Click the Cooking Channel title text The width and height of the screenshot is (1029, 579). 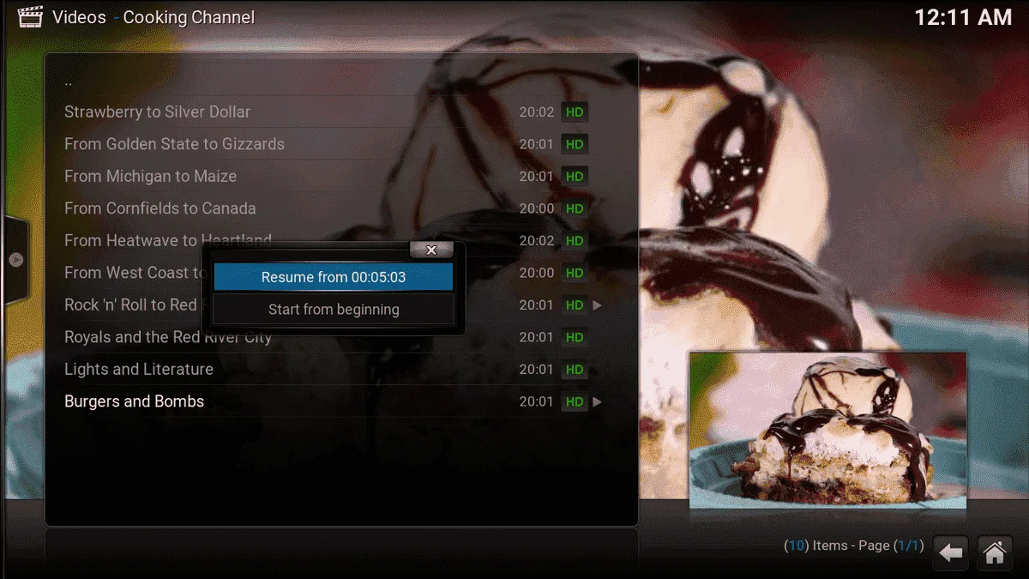189,17
